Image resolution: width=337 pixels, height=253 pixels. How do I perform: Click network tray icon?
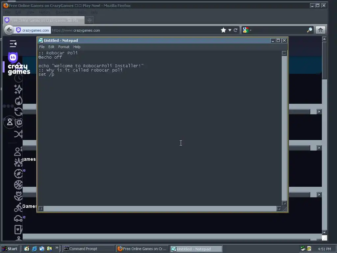(x=303, y=249)
